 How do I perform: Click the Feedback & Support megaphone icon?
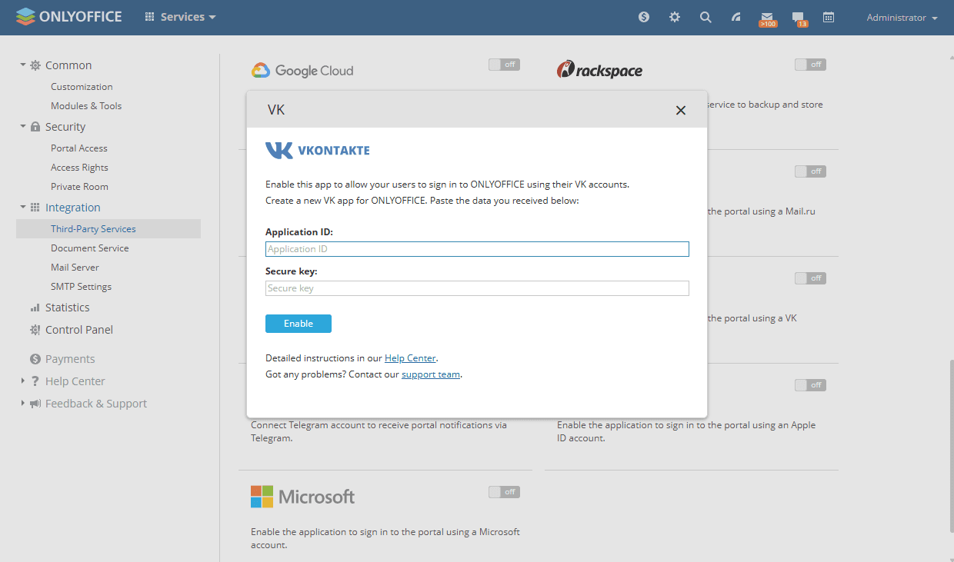(35, 404)
